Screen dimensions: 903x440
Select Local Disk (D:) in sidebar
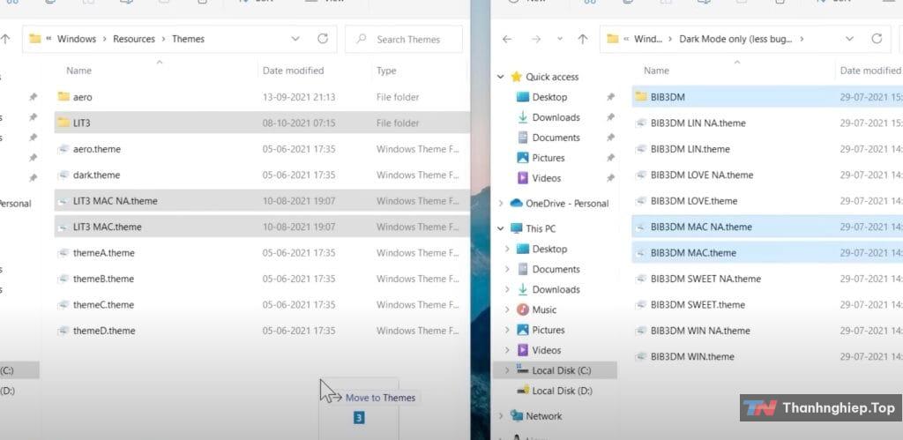[561, 391]
